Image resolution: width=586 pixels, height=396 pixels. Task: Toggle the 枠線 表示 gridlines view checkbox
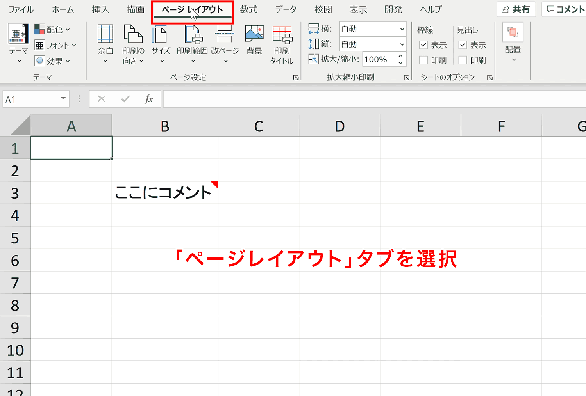pyautogui.click(x=423, y=45)
